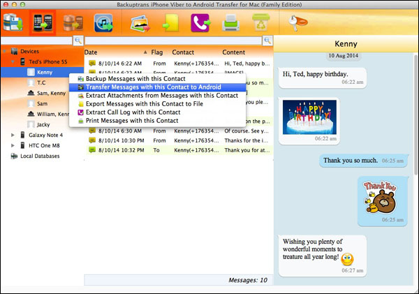
Task: Open Local Databases in the tree
Action: pos(35,156)
